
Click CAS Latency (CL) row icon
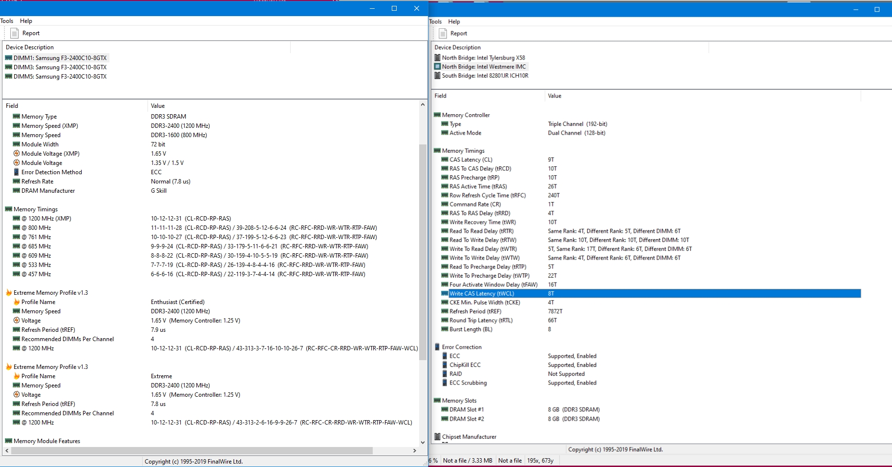click(x=445, y=160)
